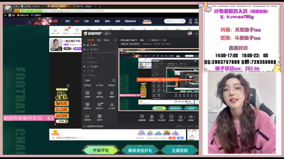This screenshot has height=159, width=284.
Task: Open the Yuba nav item on Douyu
Action: point(118,21)
